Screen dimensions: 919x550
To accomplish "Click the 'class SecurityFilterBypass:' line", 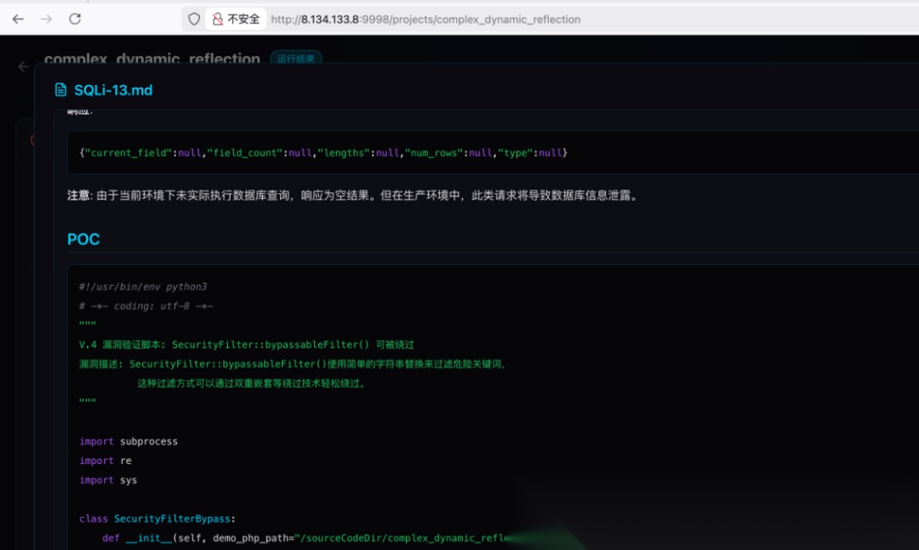I will point(157,519).
